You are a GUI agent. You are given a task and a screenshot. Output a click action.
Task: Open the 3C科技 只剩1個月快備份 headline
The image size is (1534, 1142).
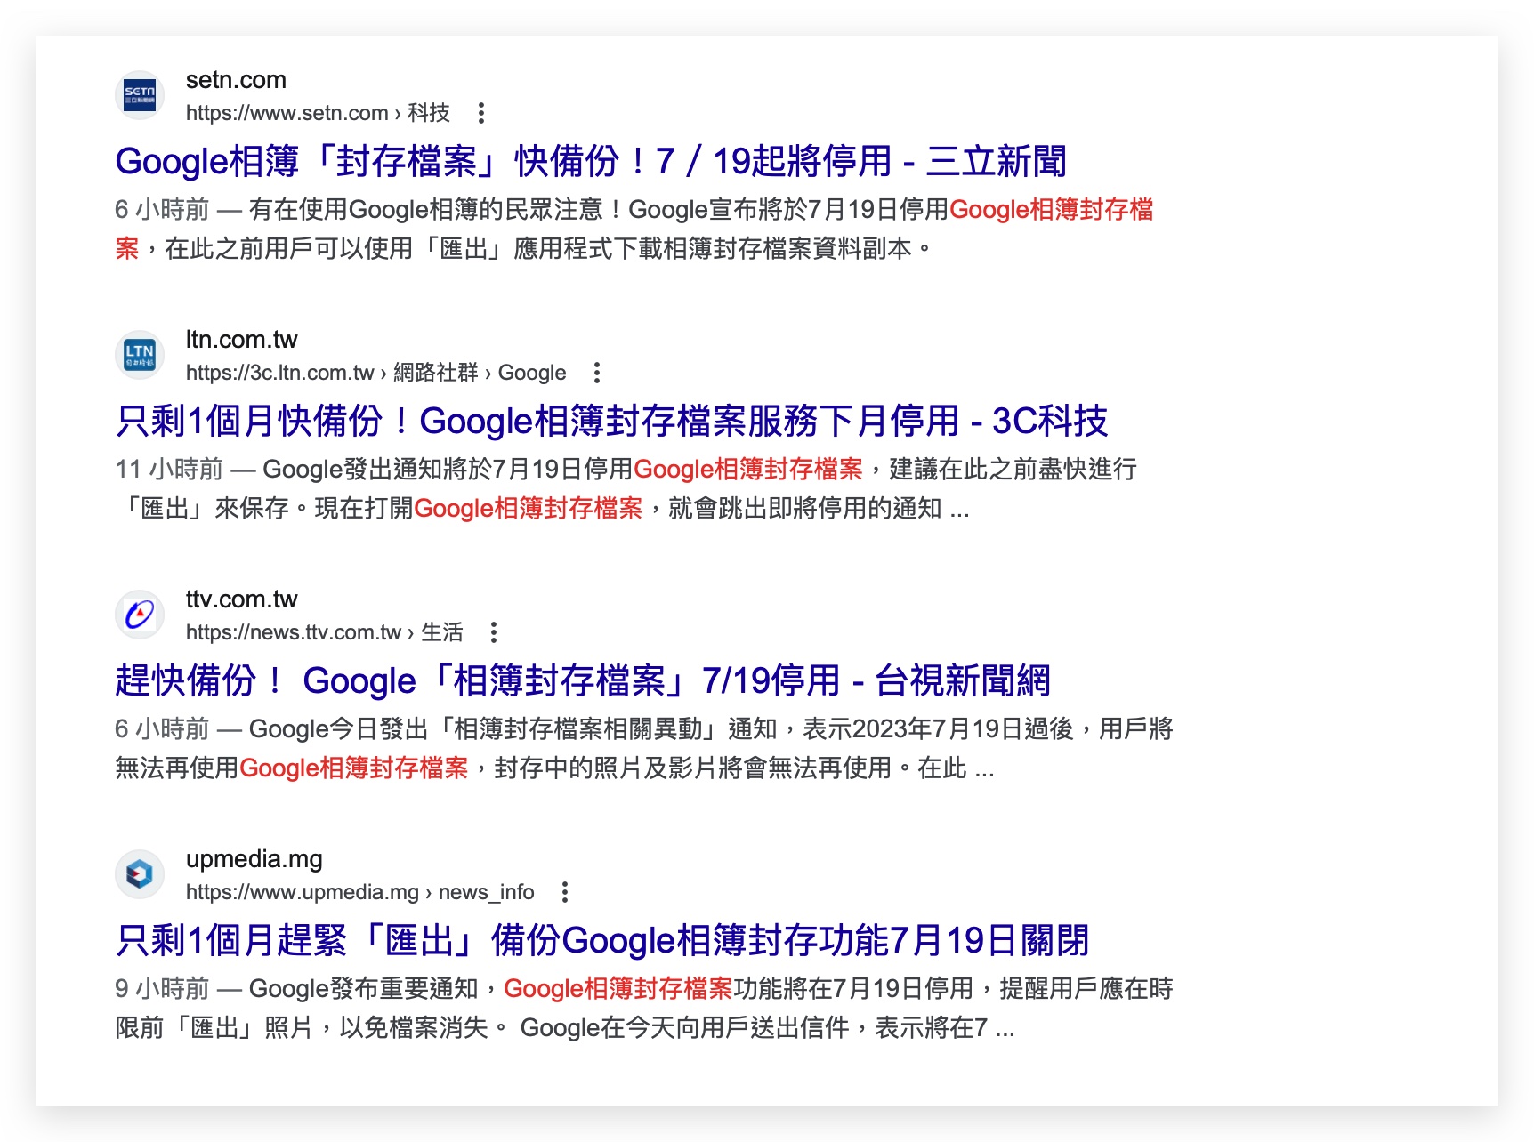pos(611,421)
